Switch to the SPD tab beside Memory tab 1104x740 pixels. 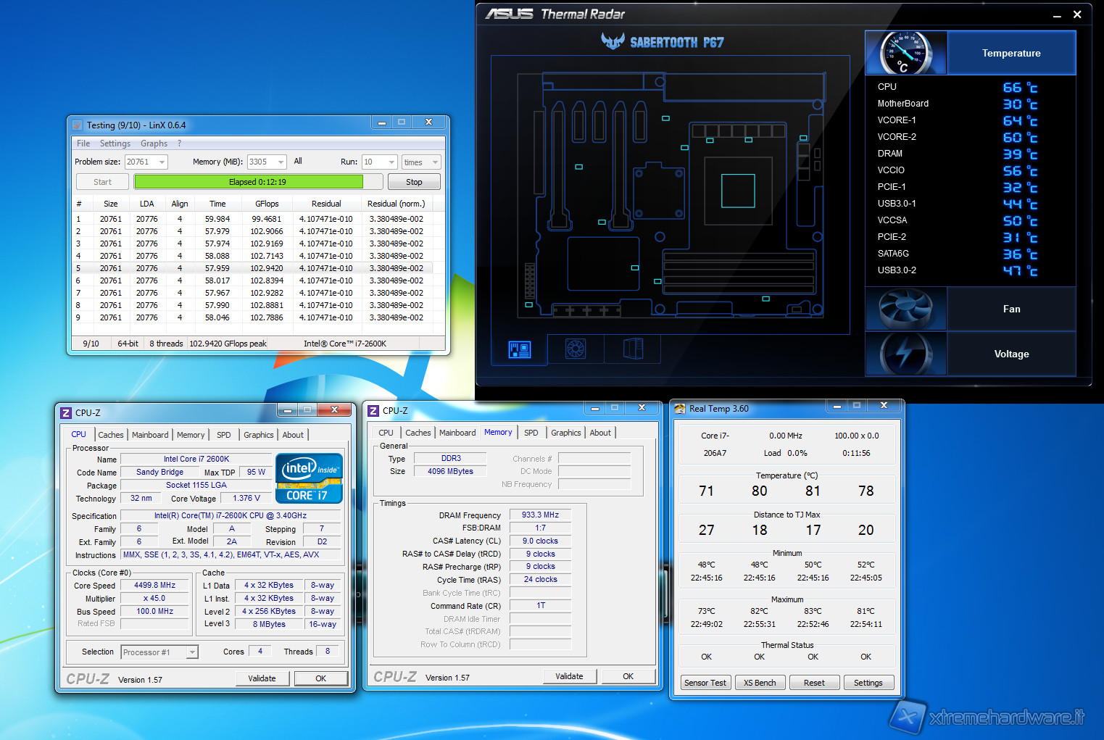pos(531,433)
